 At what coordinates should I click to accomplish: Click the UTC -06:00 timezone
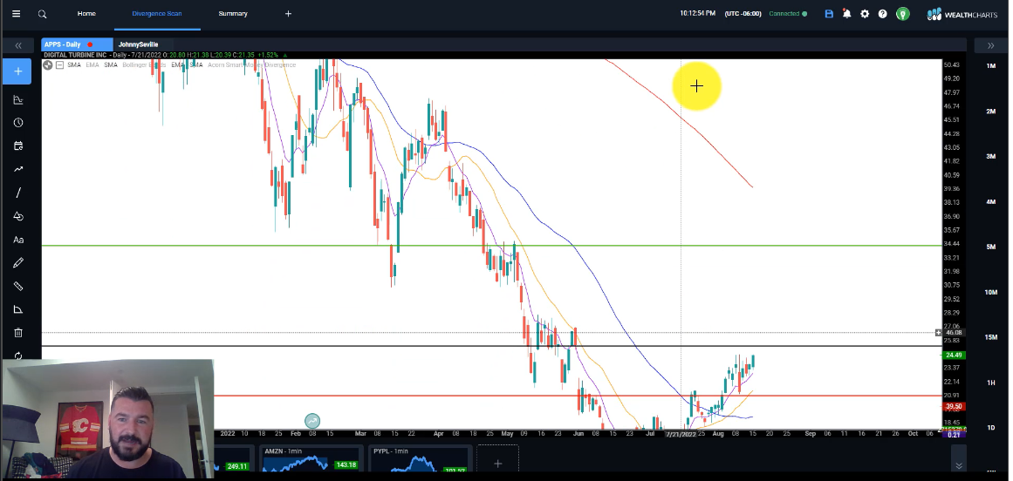tap(743, 14)
